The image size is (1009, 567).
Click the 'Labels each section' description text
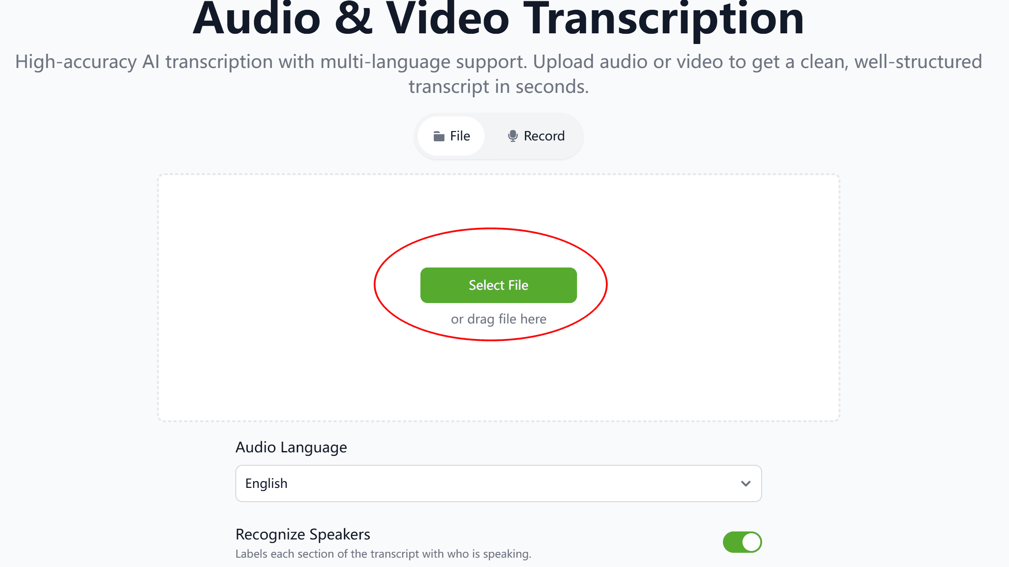383,554
